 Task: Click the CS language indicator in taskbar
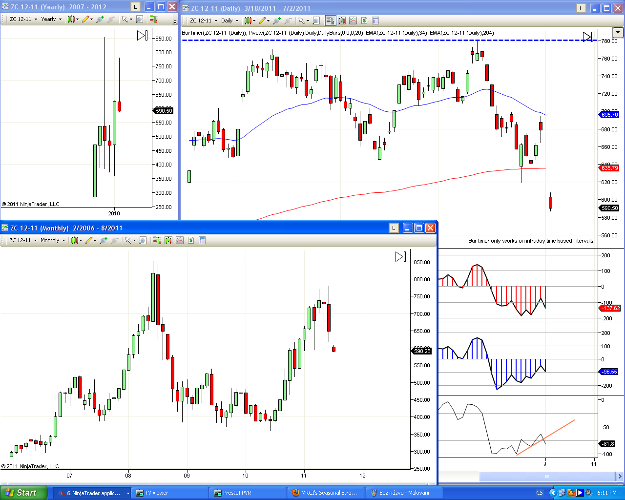pyautogui.click(x=540, y=493)
